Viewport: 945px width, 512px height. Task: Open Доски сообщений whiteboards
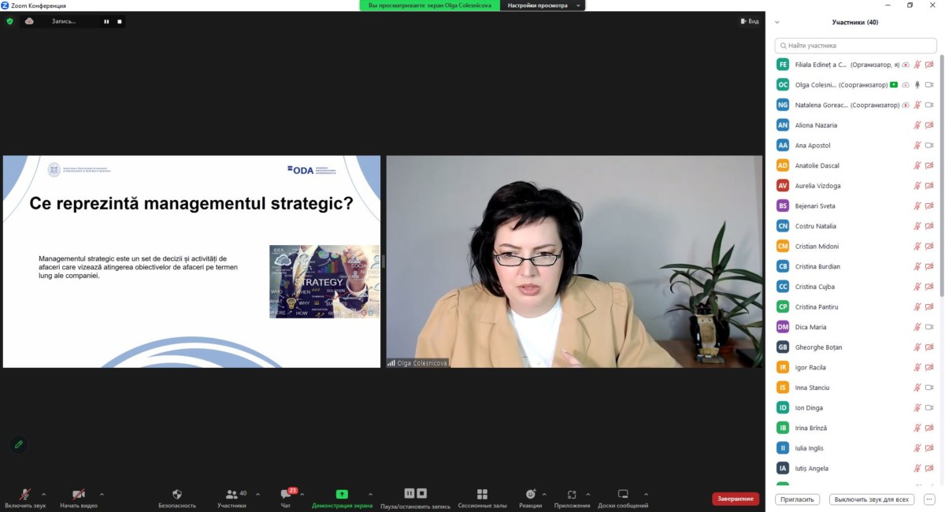click(623, 498)
